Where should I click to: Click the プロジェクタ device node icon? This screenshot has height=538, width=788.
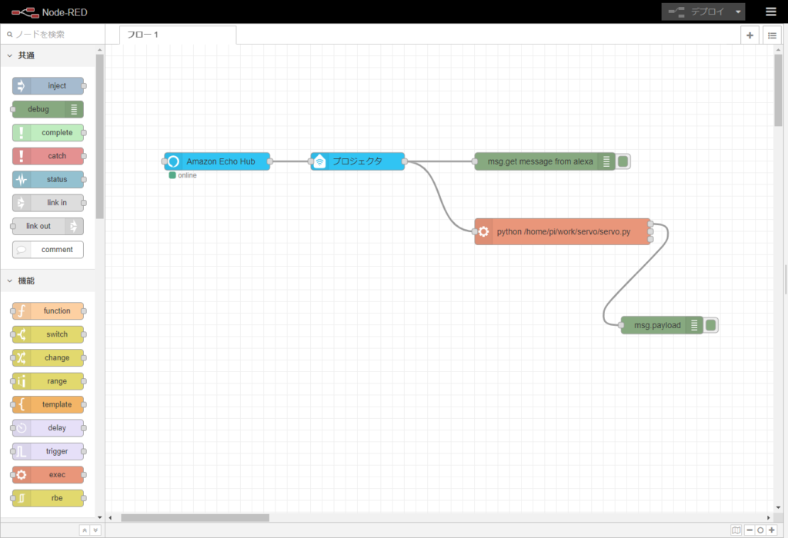[319, 161]
